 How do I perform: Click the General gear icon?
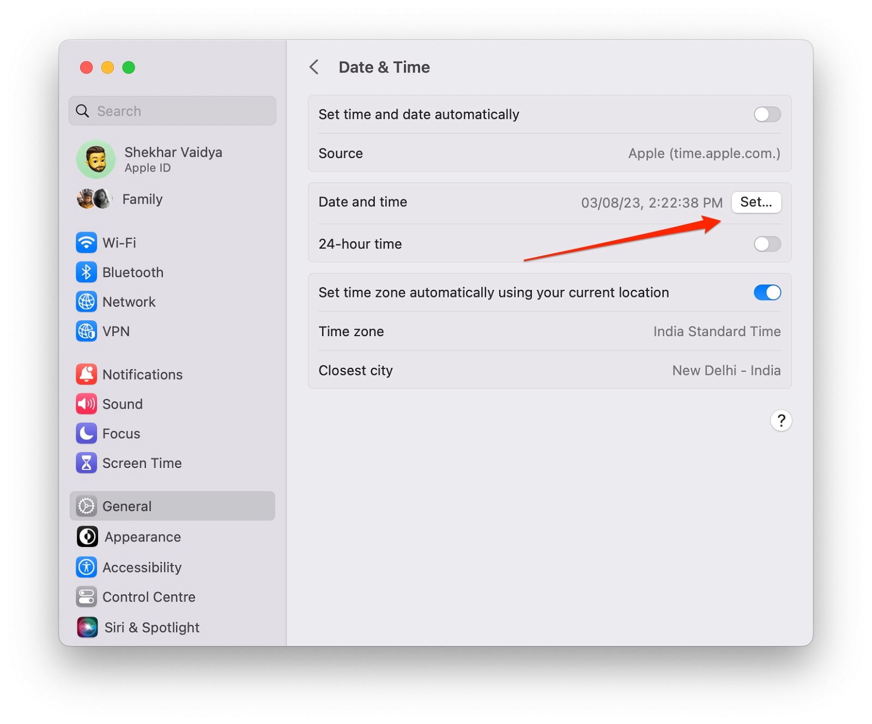[x=86, y=506]
